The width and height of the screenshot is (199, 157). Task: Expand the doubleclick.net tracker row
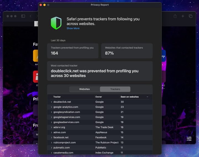click(51, 102)
